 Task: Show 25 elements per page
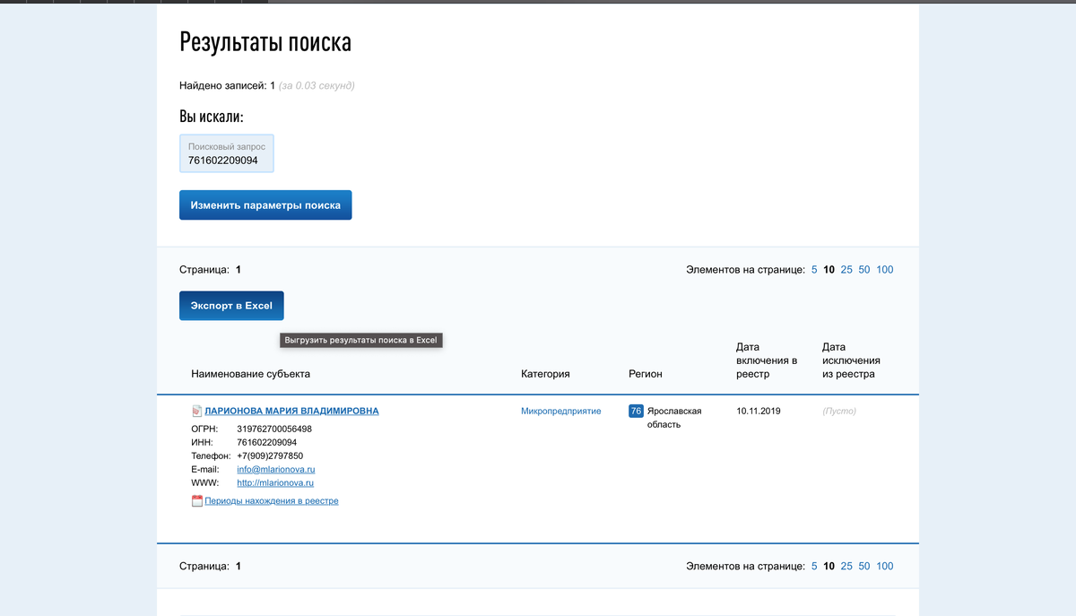click(x=846, y=269)
